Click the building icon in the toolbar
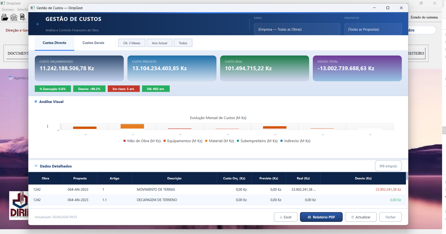 tap(14, 17)
